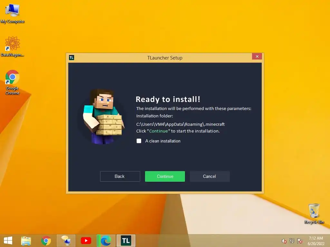Viewport: 330px width, 247px height.
Task: Enable the clean installation checkbox
Action: [139, 141]
